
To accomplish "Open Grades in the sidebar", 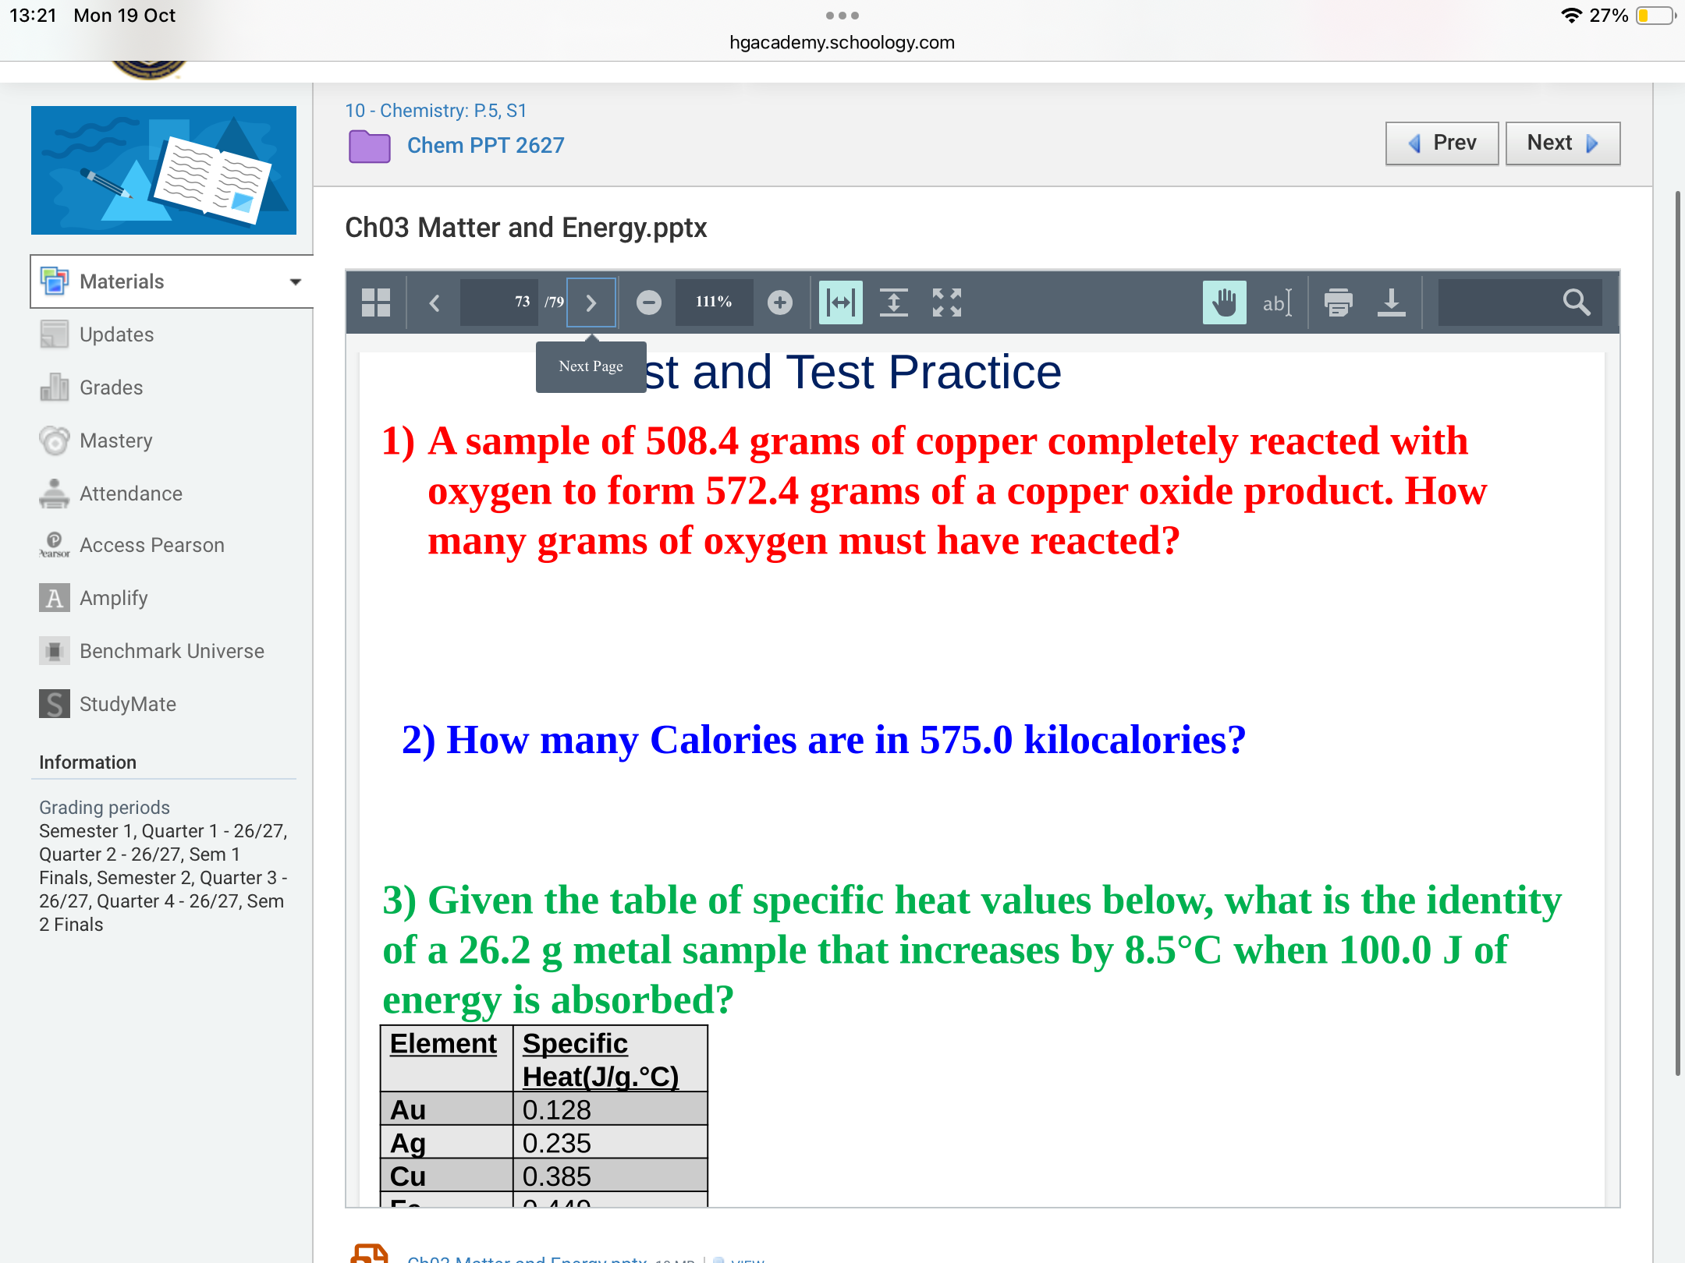I will 111,387.
